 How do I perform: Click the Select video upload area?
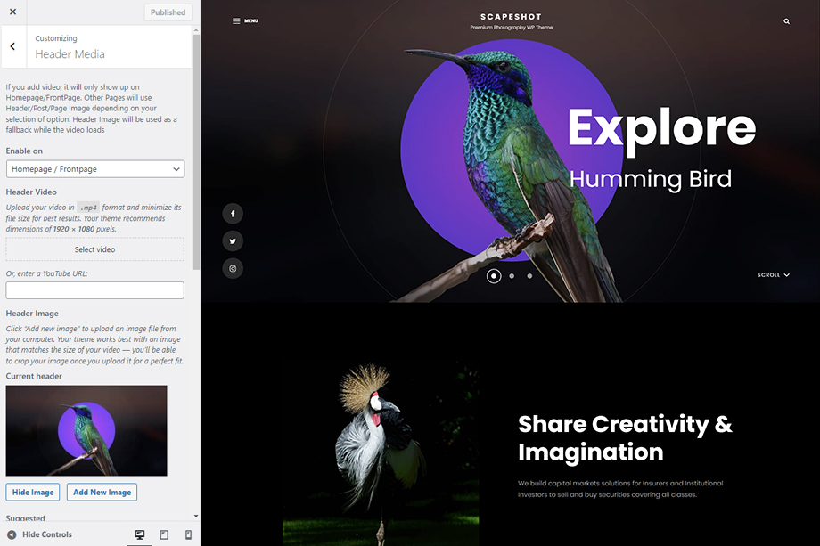[x=95, y=249]
